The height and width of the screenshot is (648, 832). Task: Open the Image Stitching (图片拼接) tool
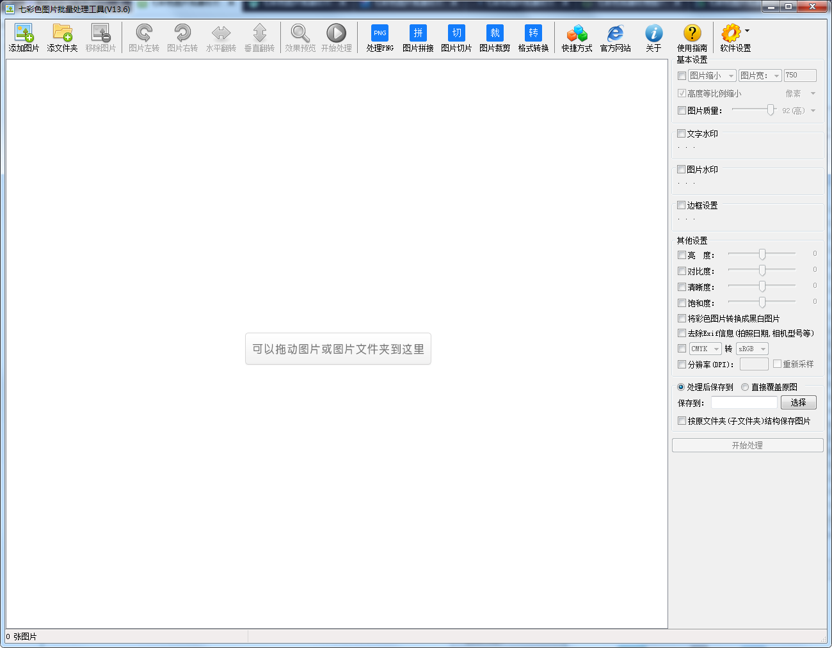click(418, 33)
